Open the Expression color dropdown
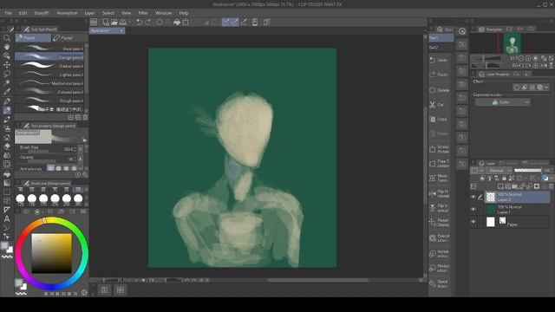Viewport: 555px width, 312px height. [x=502, y=102]
